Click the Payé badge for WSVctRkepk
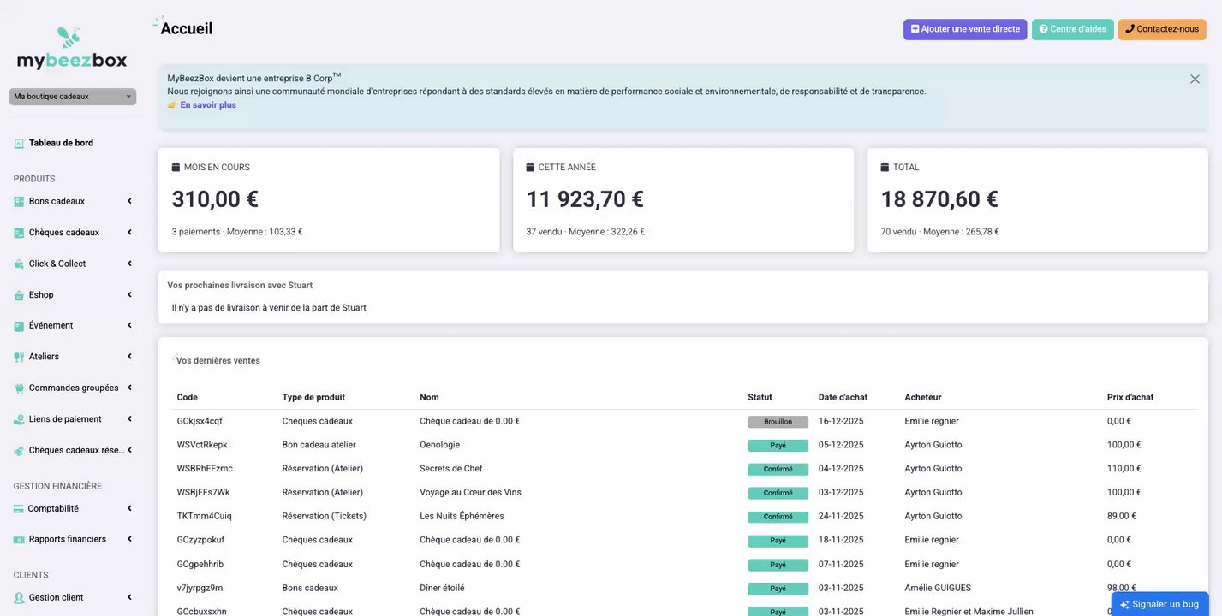The height and width of the screenshot is (616, 1222). (778, 446)
